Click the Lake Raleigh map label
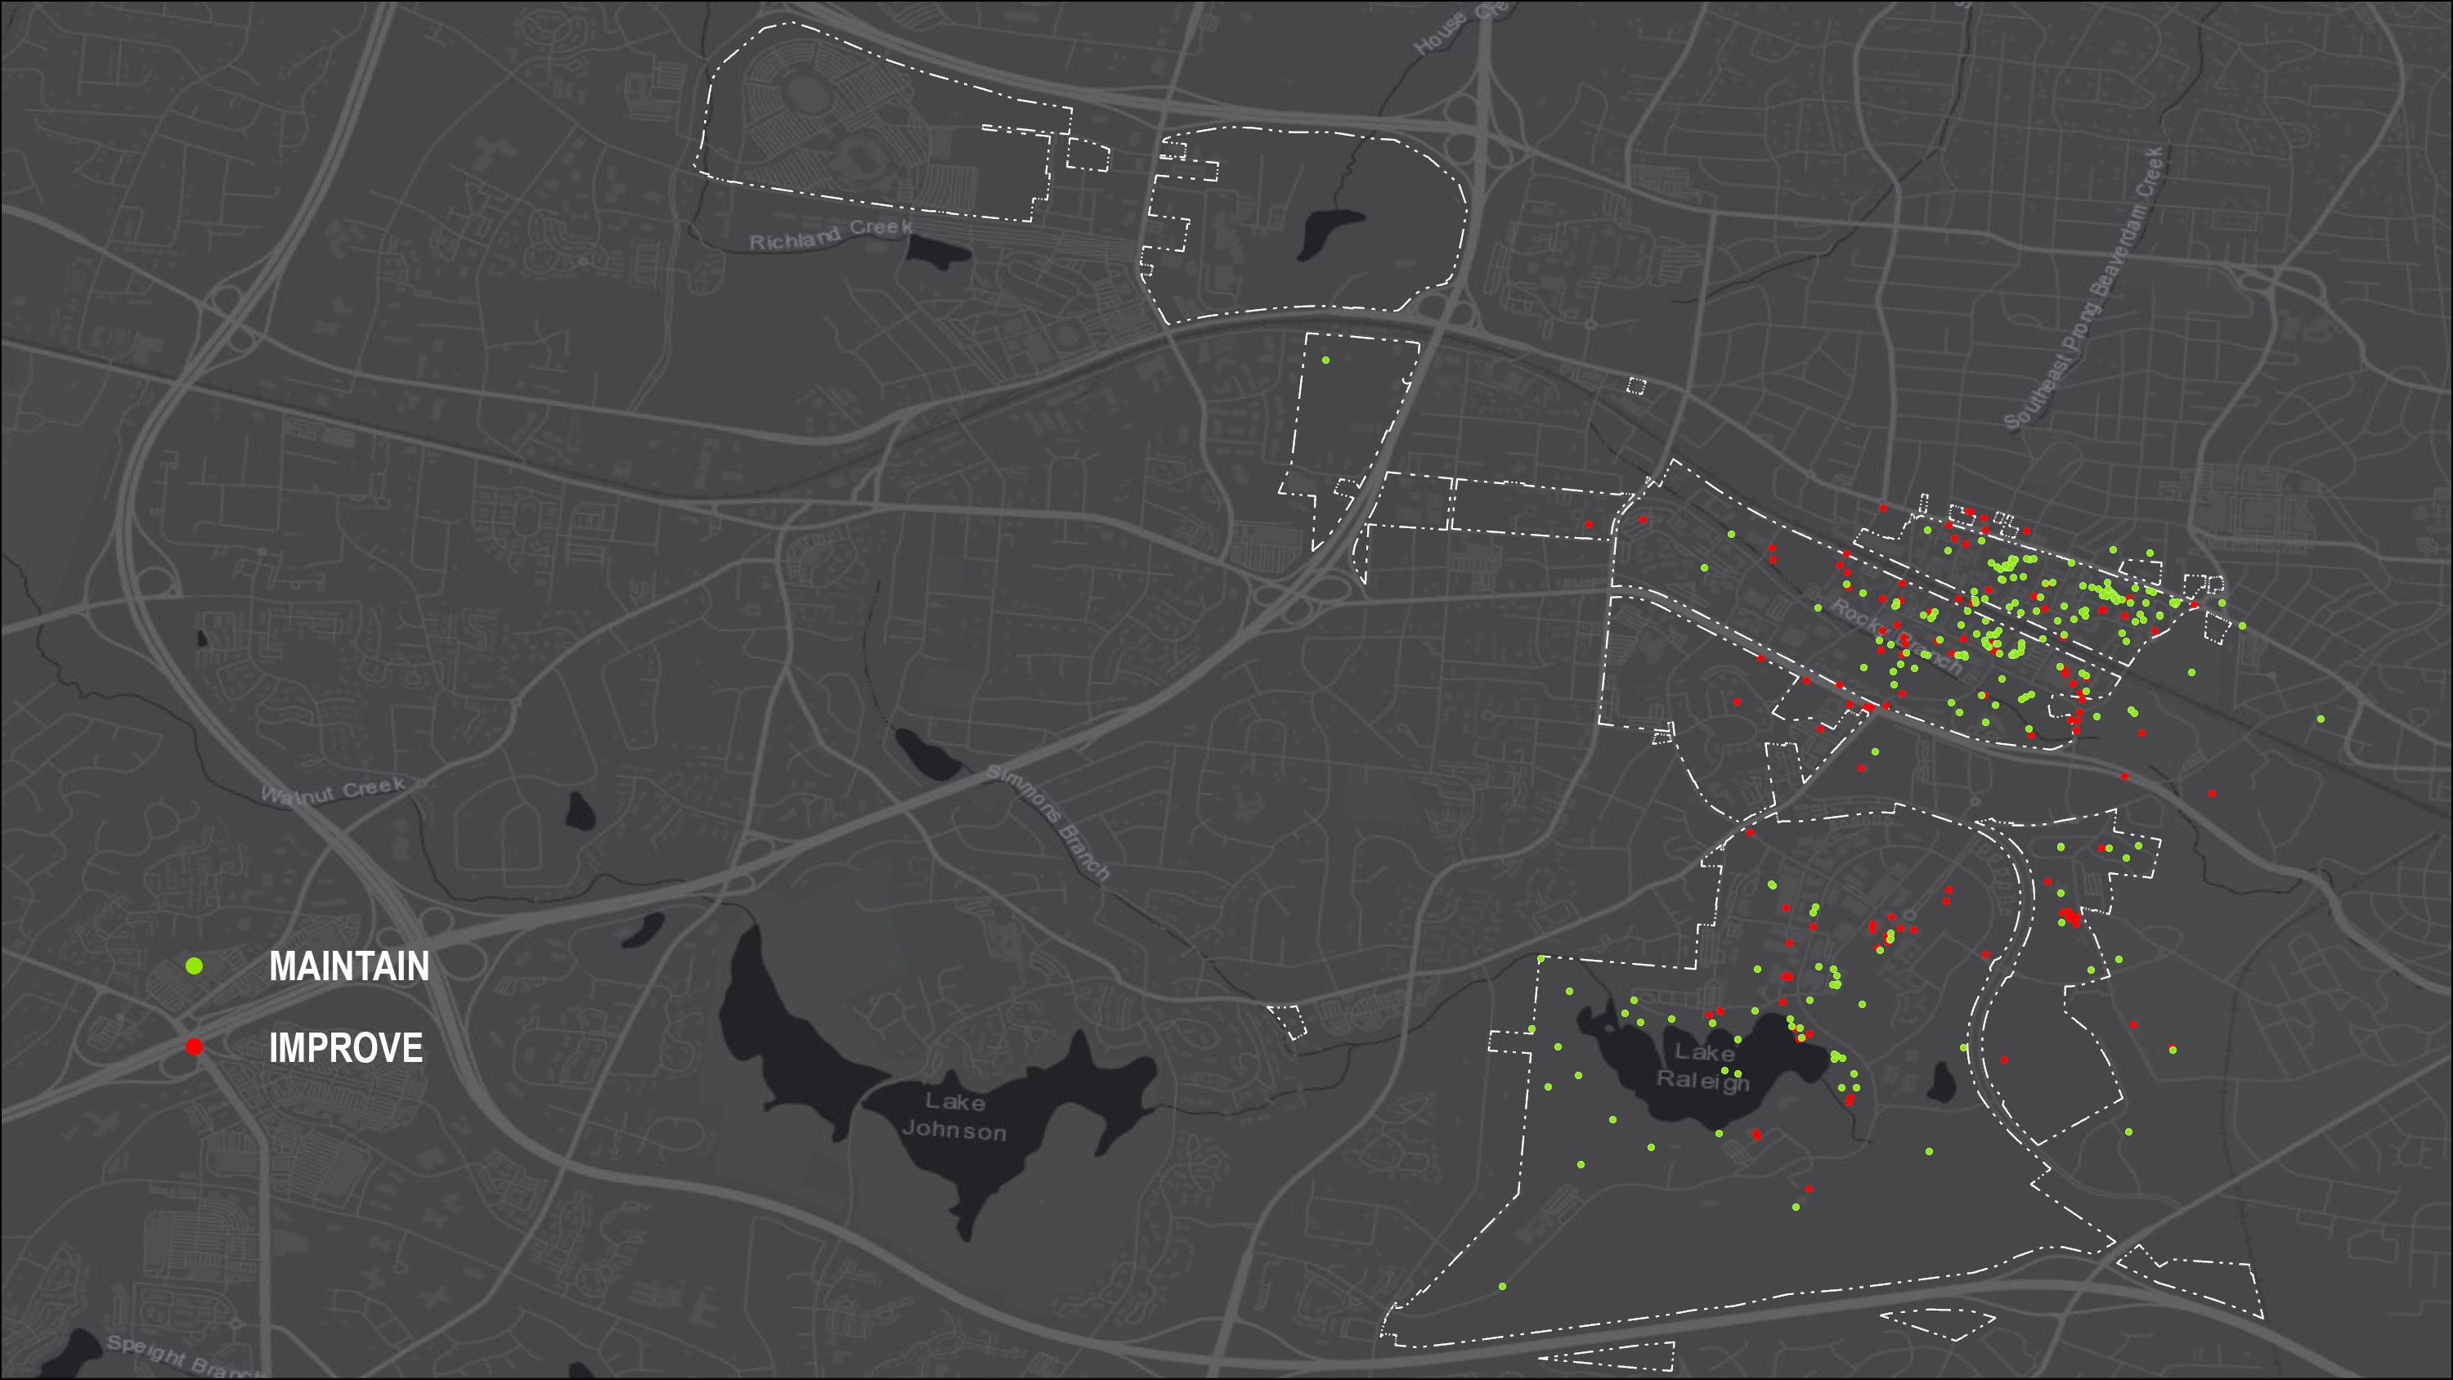Screen dimensions: 2453x1380 (x=1702, y=1066)
